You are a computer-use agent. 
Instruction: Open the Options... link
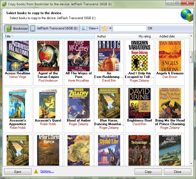pos(47,171)
